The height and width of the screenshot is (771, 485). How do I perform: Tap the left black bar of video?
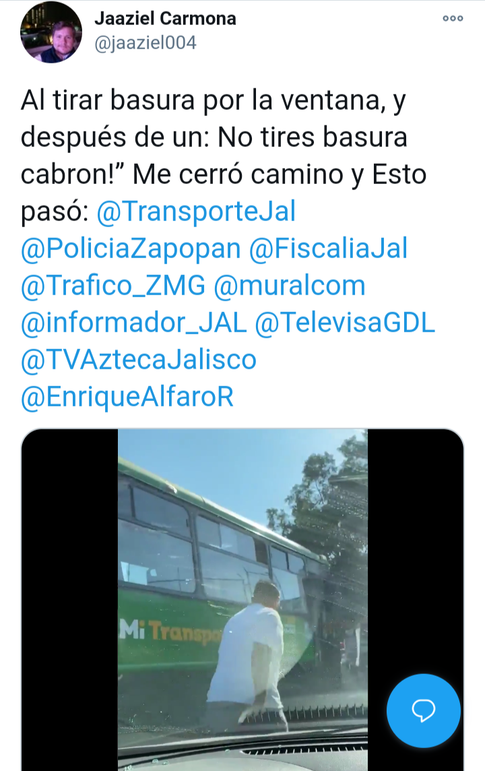click(69, 599)
